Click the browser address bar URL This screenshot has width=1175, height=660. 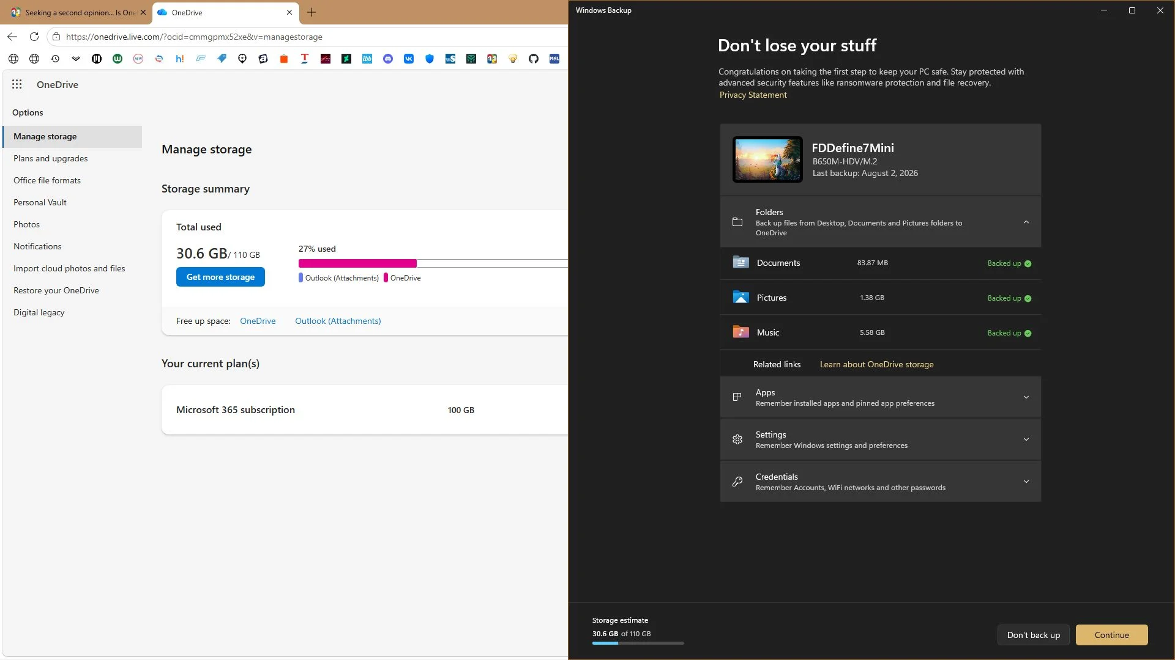pos(194,37)
